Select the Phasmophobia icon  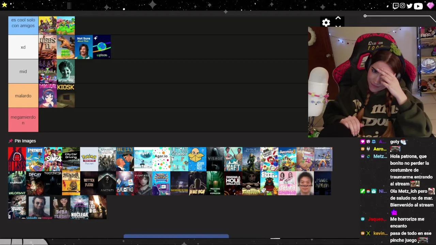(53, 183)
